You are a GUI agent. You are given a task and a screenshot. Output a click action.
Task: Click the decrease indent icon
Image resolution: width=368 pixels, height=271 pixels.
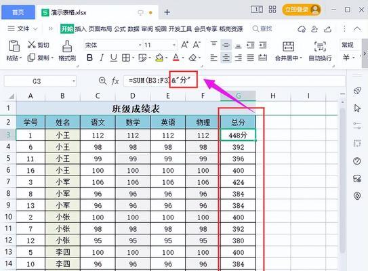pyautogui.click(x=251, y=45)
